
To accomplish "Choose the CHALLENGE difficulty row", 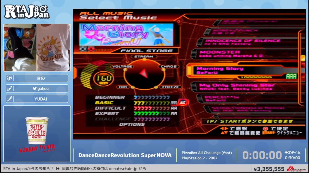I will [132, 119].
